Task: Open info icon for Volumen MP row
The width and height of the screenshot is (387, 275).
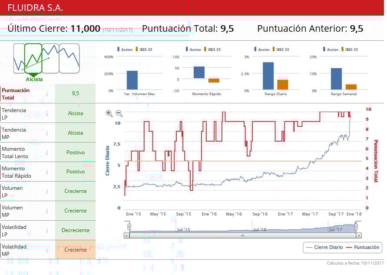Action: click(47, 211)
